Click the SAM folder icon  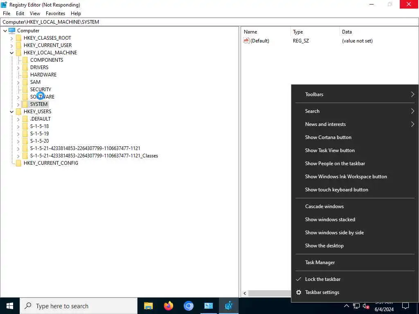coord(25,82)
